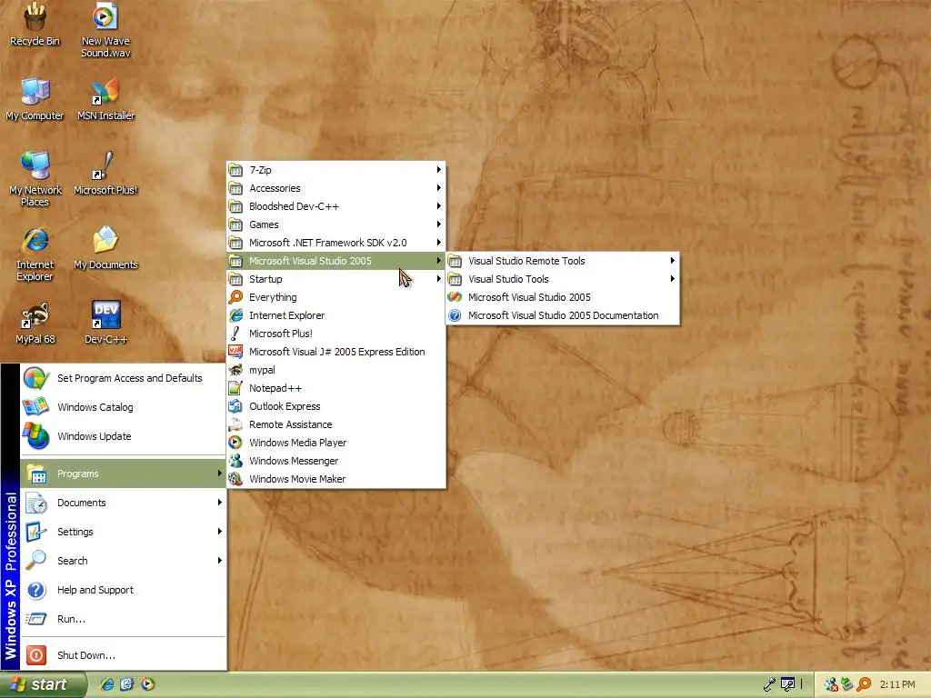This screenshot has width=931, height=698.
Task: Open the Recycle Bin desktop icon
Action: click(x=35, y=25)
